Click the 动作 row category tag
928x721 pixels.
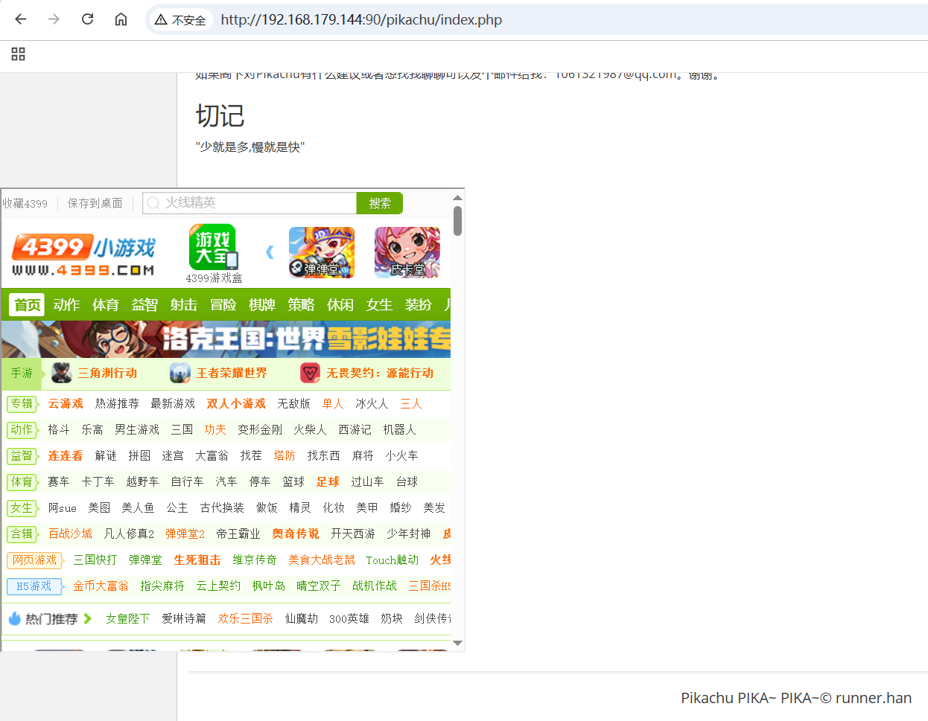pos(22,429)
